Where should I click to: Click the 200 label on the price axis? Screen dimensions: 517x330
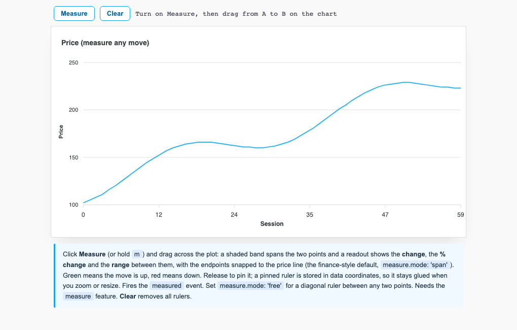click(x=73, y=110)
